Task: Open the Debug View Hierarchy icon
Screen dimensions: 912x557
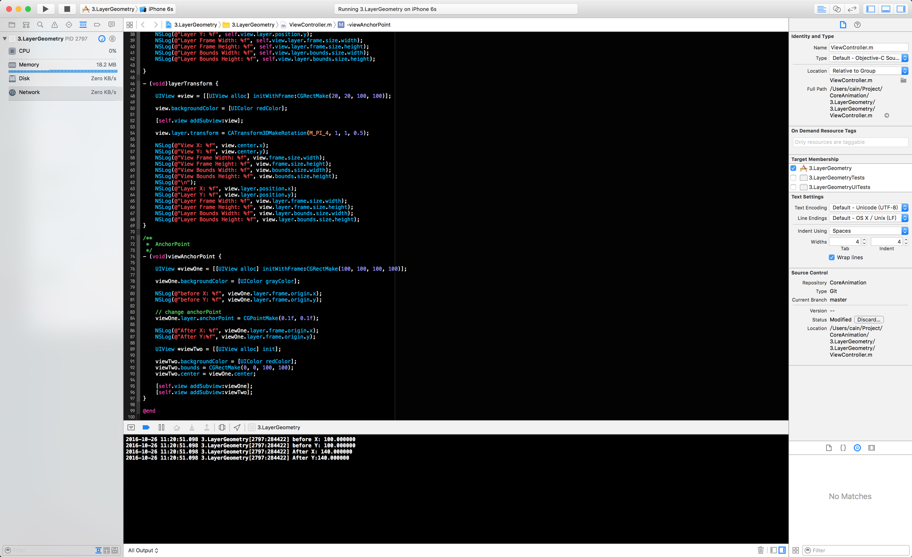Action: click(222, 427)
